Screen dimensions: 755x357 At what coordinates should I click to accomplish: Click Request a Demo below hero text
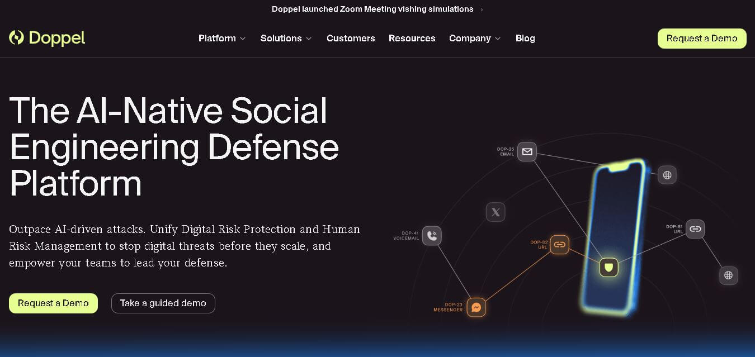(x=53, y=303)
